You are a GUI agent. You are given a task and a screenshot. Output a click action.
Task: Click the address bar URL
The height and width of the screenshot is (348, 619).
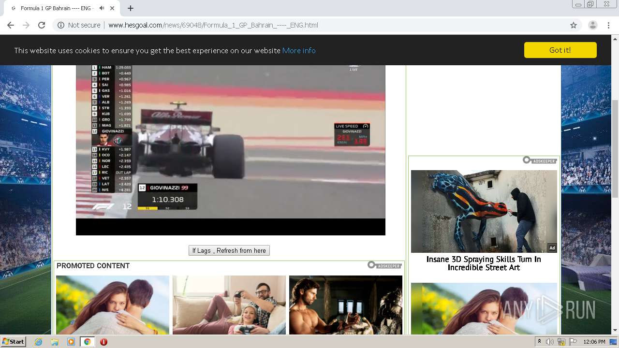213,25
